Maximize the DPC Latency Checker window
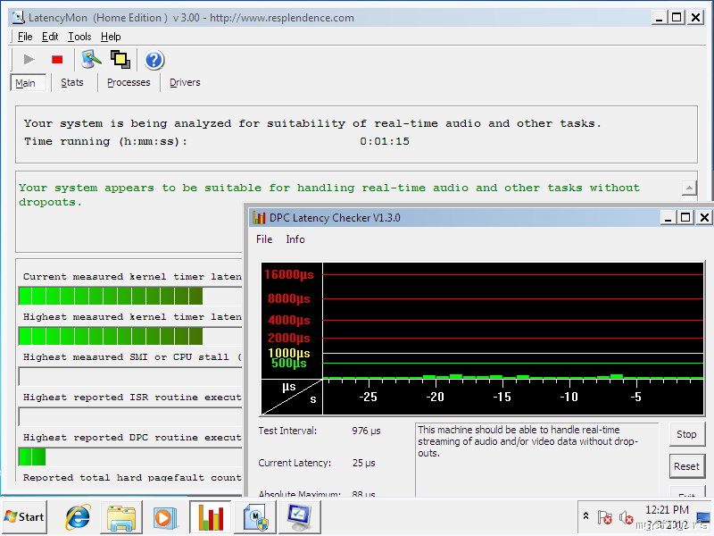The image size is (714, 536). click(685, 218)
